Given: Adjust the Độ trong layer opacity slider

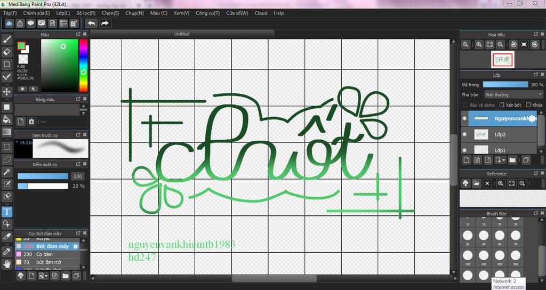Looking at the screenshot, I should click(505, 85).
